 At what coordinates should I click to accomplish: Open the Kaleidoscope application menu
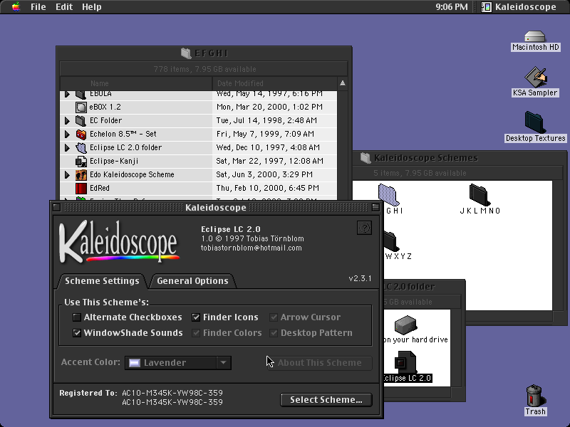[519, 7]
